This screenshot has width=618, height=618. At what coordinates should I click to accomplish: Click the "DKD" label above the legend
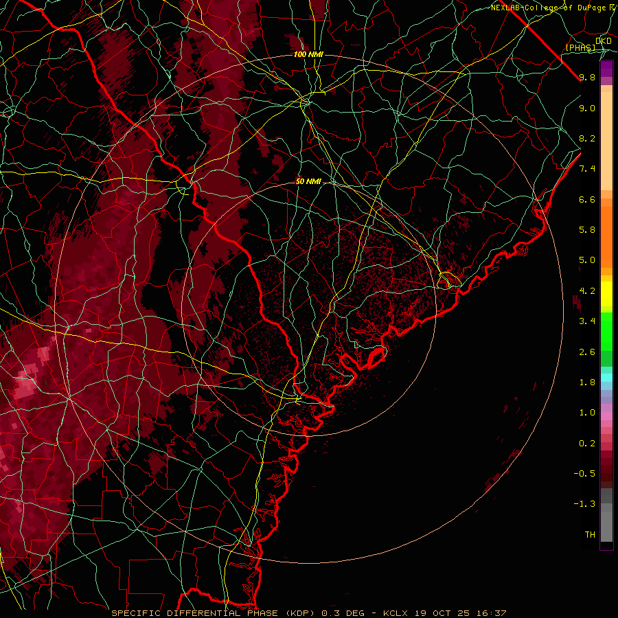pos(604,41)
